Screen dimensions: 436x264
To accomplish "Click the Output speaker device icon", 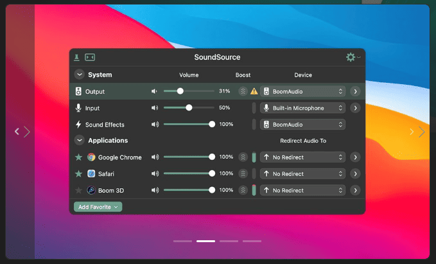I will click(x=78, y=91).
